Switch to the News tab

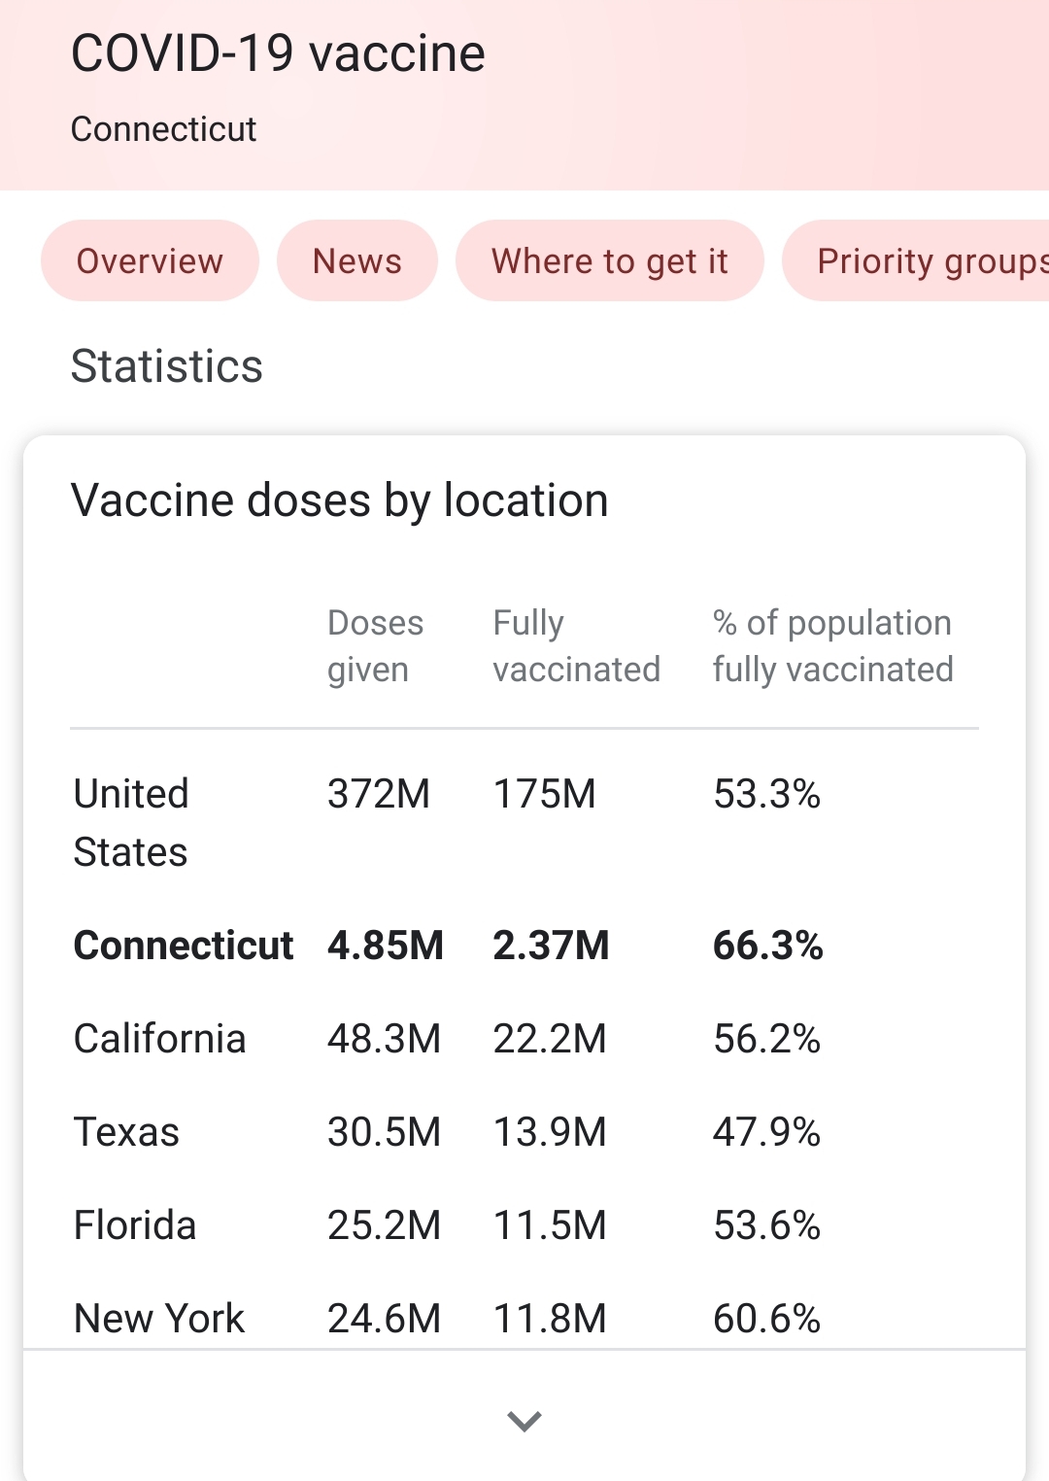[x=356, y=261]
